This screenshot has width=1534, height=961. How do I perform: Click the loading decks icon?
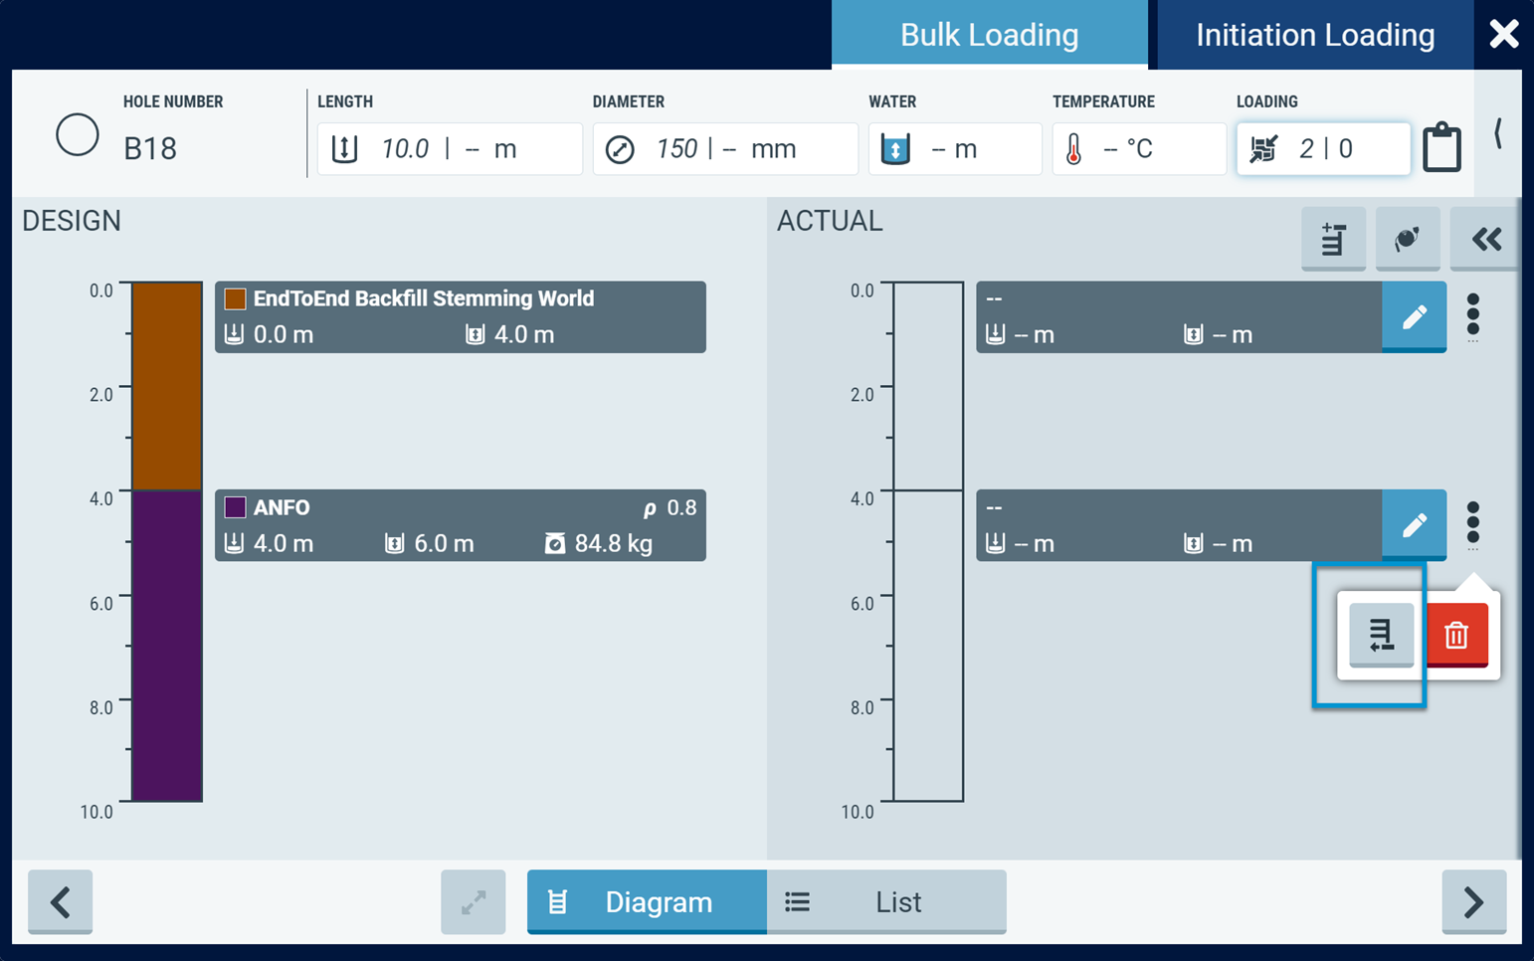coord(1263,149)
